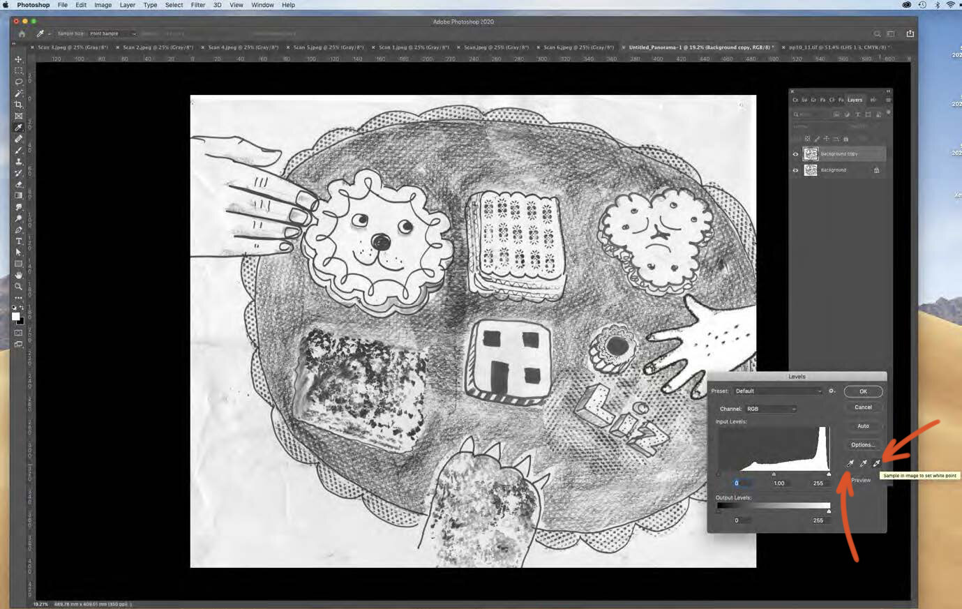Open the Layers panel options menu
Screen dimensions: 962x609
pyautogui.click(x=888, y=100)
